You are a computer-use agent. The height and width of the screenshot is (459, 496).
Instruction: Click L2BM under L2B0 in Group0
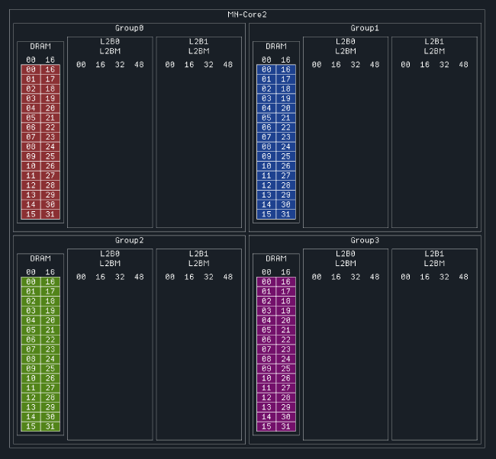[x=110, y=51]
